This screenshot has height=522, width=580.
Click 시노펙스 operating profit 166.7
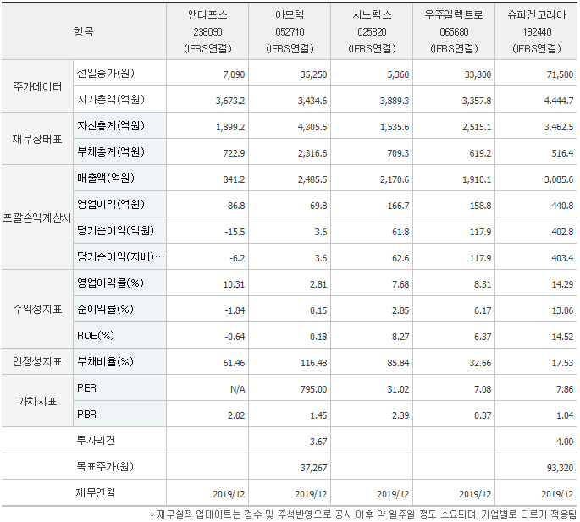pos(399,206)
